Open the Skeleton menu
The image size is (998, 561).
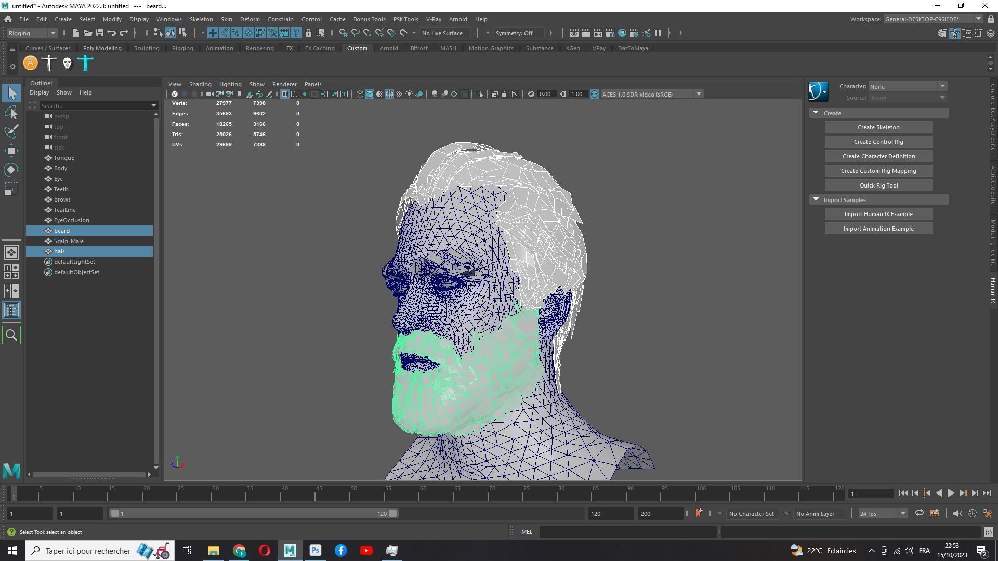click(x=201, y=19)
